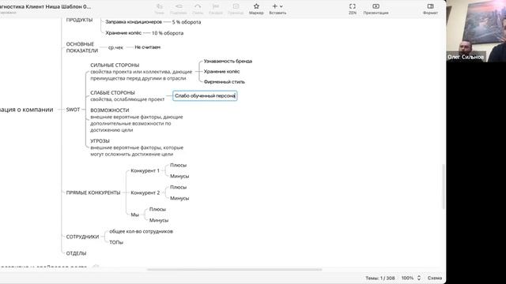Click the Связь (Relationship) toolbar icon
Screen dimensions: 506x284
(x=198, y=6)
